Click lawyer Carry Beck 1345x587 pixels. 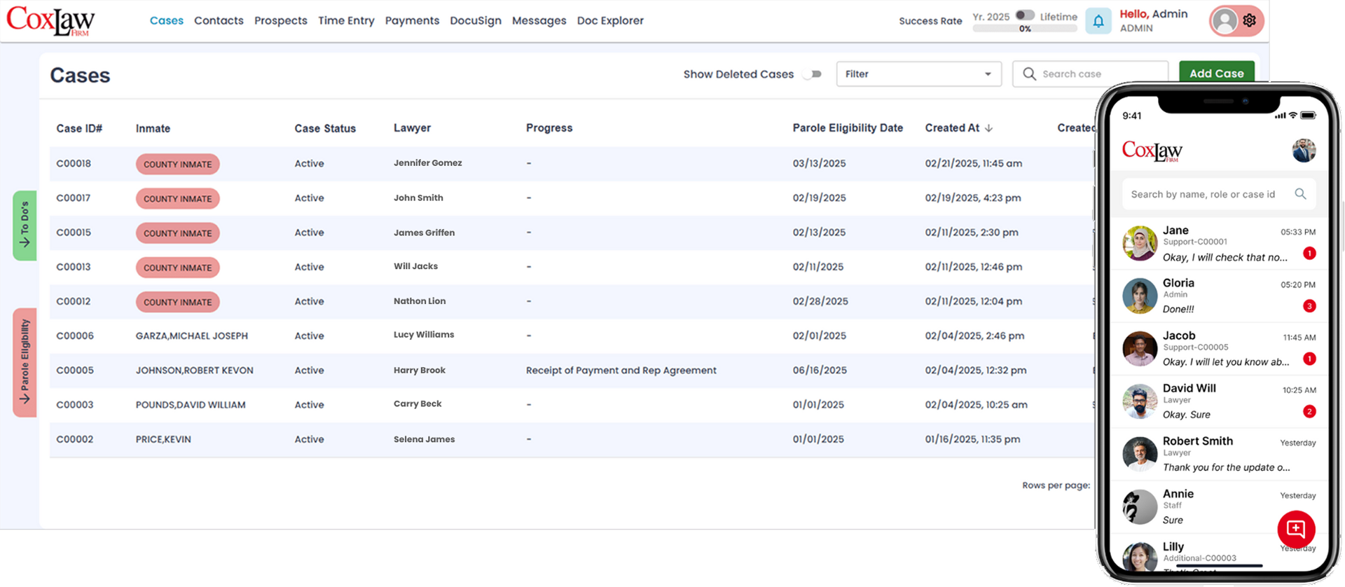[x=418, y=404]
